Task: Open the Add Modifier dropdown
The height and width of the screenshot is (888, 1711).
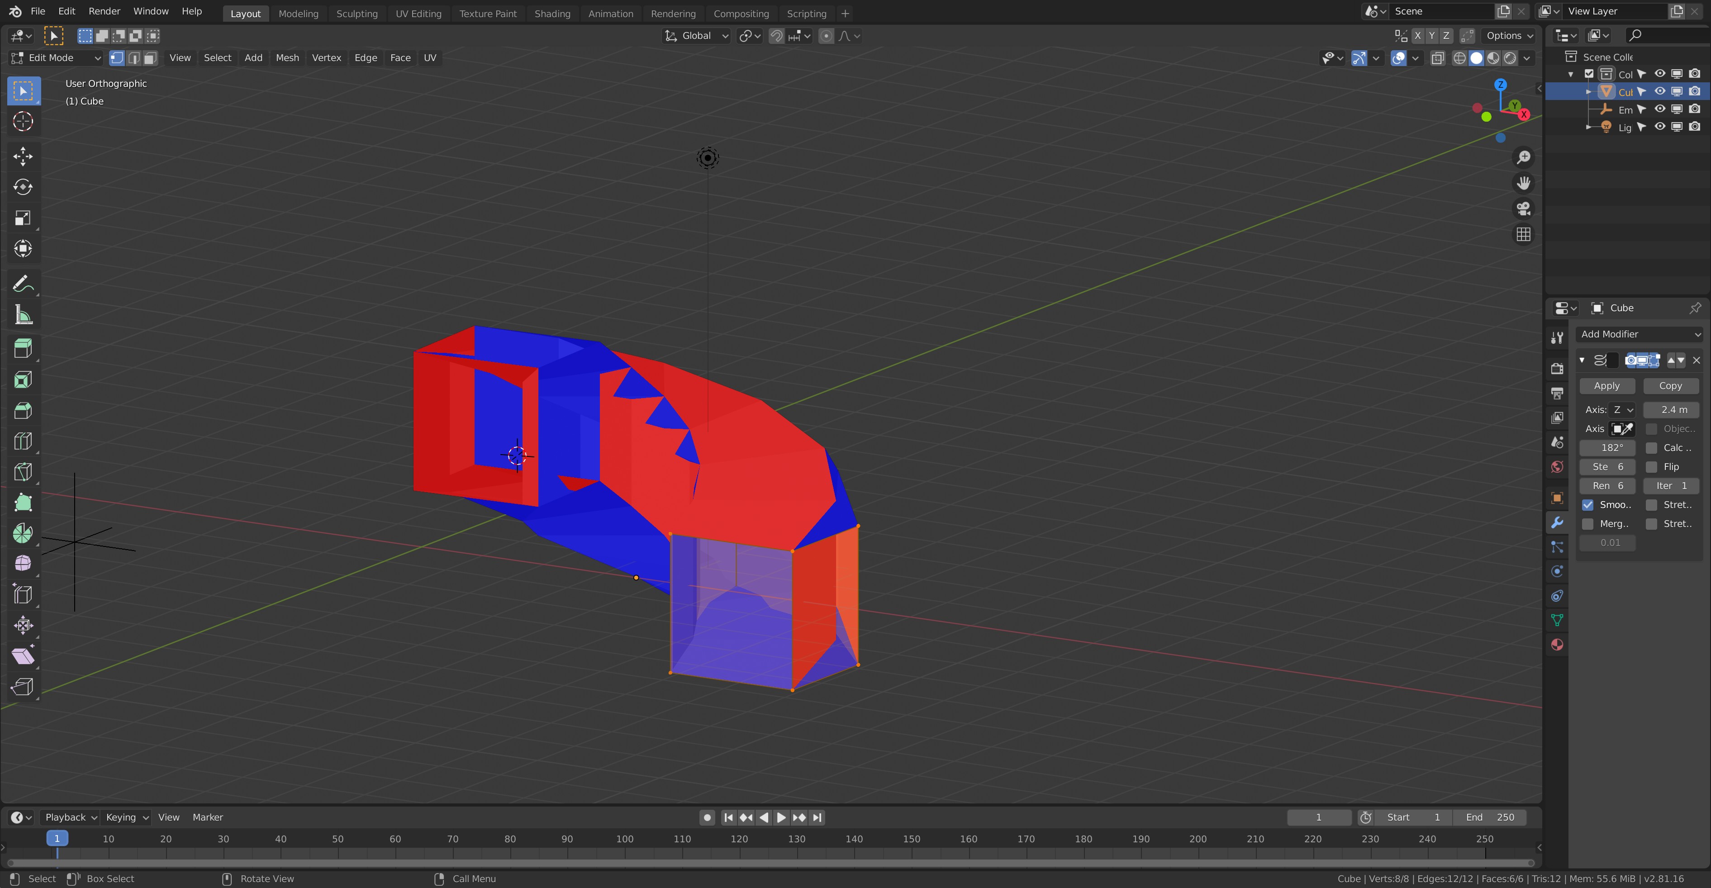Action: click(x=1639, y=334)
